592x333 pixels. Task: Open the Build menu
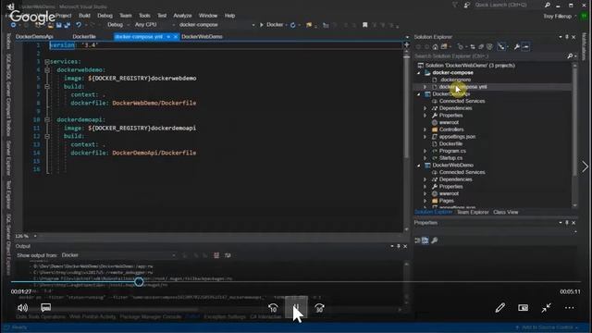click(84, 16)
